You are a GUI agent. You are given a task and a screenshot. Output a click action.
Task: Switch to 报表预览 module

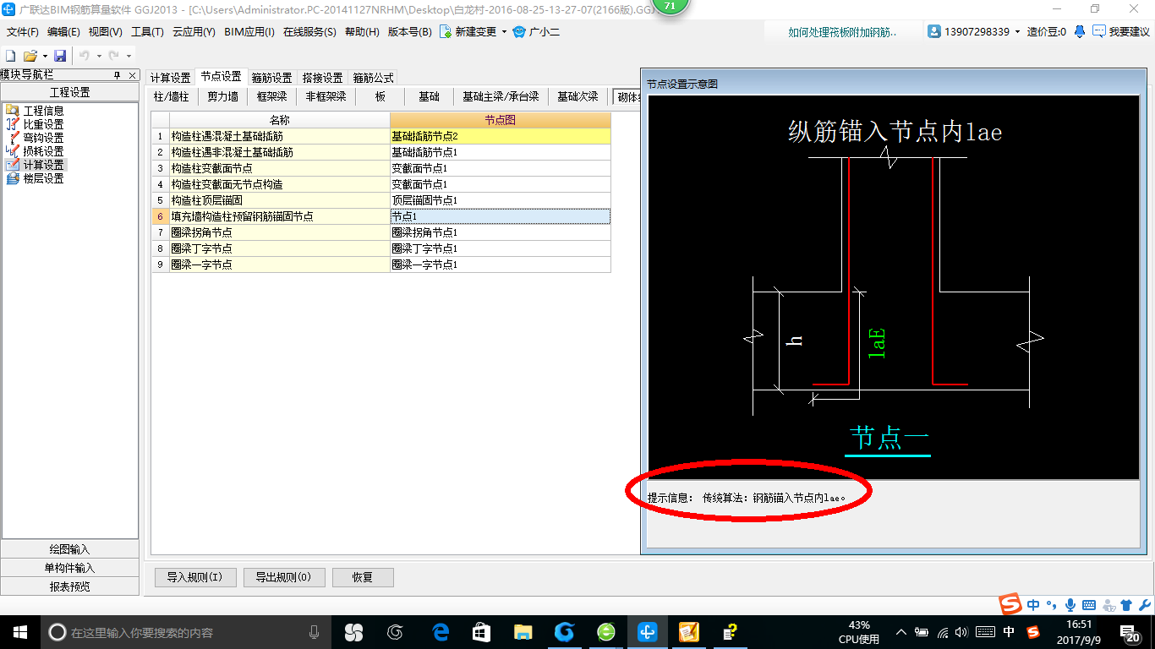[69, 586]
